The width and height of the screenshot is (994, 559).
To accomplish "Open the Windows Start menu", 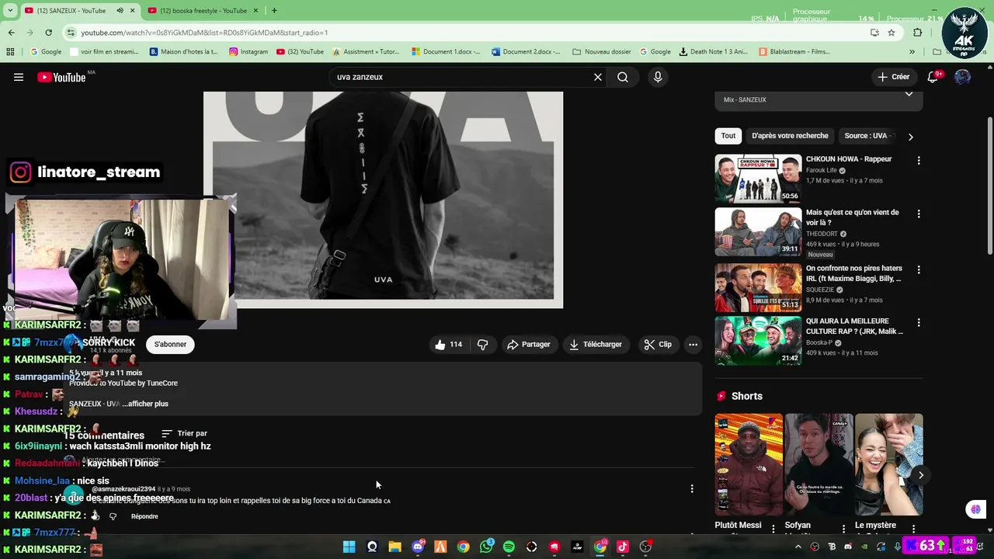I will (x=349, y=547).
